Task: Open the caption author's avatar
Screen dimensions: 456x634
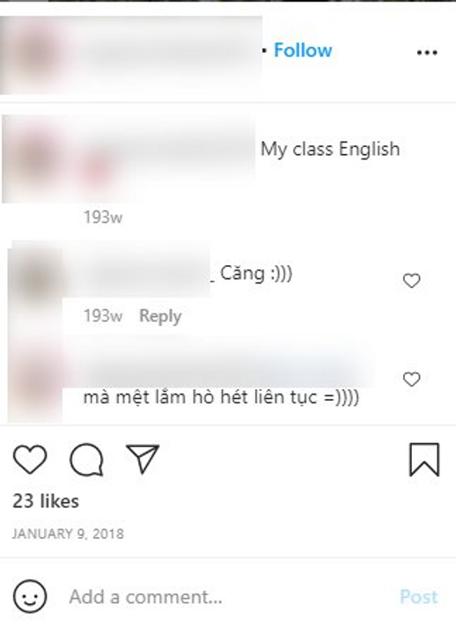Action: [35, 158]
